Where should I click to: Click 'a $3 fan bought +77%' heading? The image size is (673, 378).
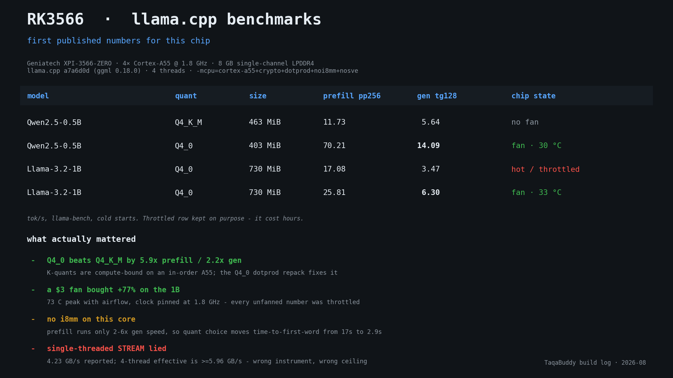pos(113,290)
